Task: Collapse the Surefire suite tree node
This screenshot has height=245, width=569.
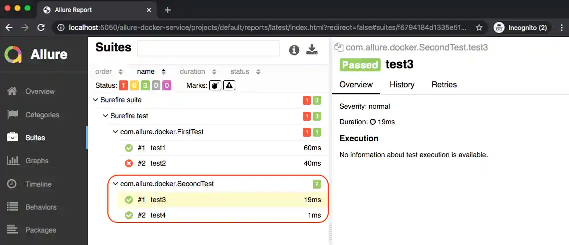Action: coord(96,100)
